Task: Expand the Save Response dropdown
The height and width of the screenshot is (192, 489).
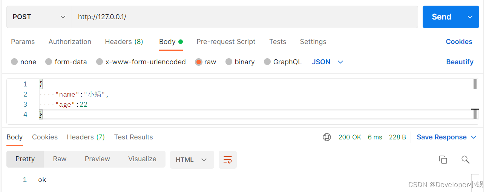Action: click(446, 137)
